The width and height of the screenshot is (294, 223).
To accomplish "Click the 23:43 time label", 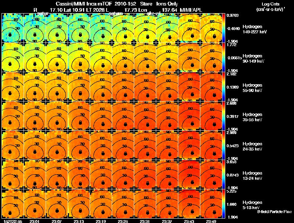I will pos(189,221).
